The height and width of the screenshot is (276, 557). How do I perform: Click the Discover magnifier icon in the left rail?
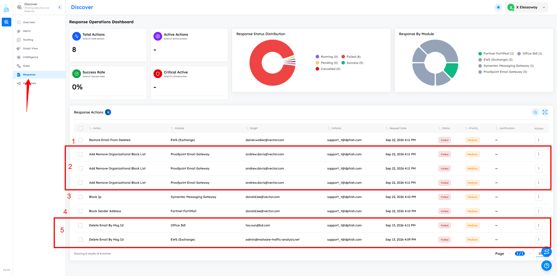tap(6, 22)
